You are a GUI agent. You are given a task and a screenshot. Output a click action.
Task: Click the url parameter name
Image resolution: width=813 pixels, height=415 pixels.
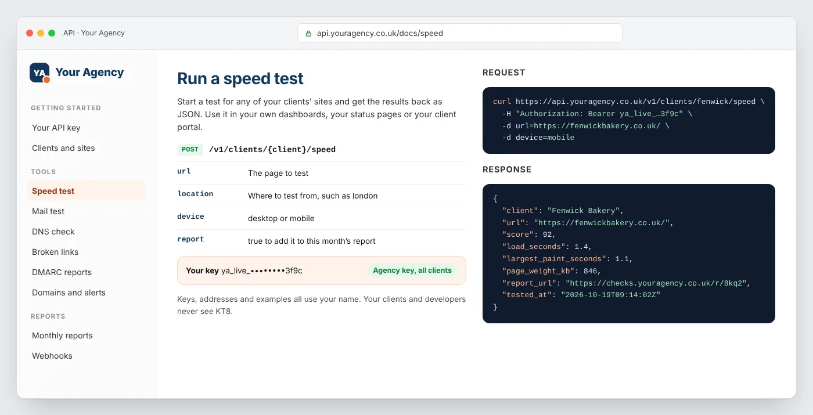pyautogui.click(x=184, y=171)
